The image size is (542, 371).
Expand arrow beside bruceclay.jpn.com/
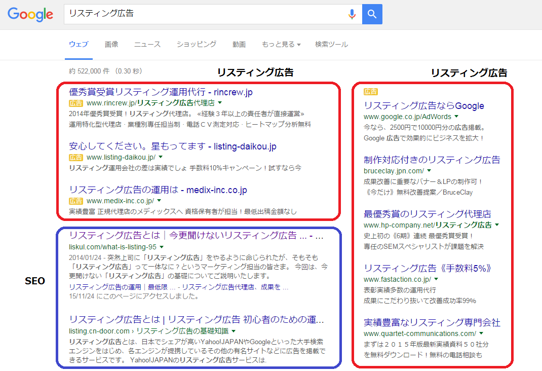pyautogui.click(x=429, y=170)
